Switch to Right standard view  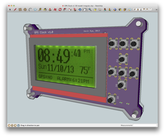(144, 10)
